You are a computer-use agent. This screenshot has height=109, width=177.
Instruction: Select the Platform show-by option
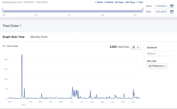(151, 54)
